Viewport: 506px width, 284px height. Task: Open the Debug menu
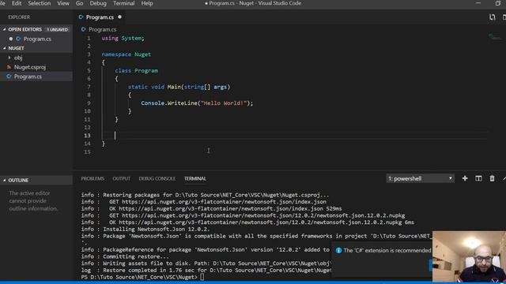[98, 3]
